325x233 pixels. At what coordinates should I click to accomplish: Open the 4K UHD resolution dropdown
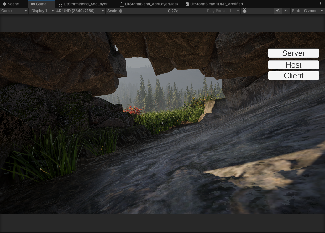[80, 11]
